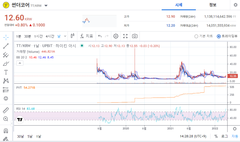Screen dimensions: 240x142
Task: Collapse the indicator legend arrow
Action: click(20, 63)
